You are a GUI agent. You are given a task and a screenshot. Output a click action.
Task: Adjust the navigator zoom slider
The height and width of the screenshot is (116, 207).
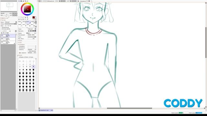(6, 14)
